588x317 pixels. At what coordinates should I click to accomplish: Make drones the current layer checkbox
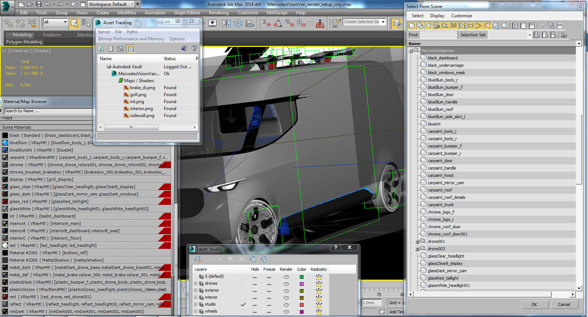(243, 284)
